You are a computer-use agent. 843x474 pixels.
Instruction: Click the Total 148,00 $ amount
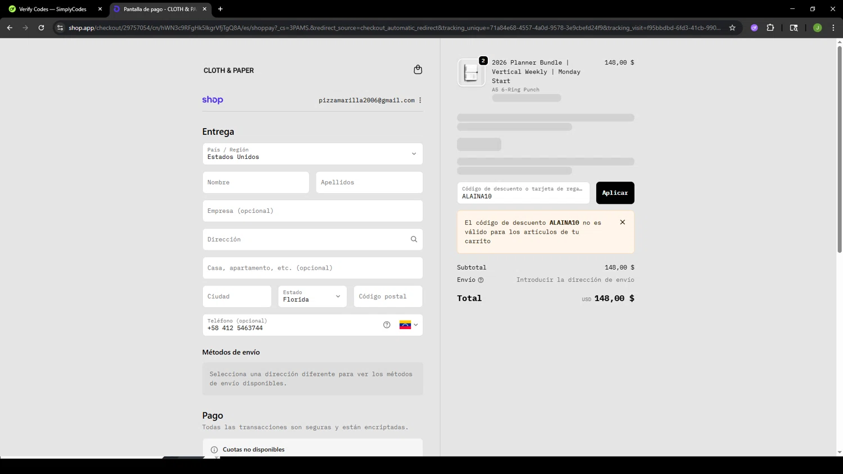614,298
